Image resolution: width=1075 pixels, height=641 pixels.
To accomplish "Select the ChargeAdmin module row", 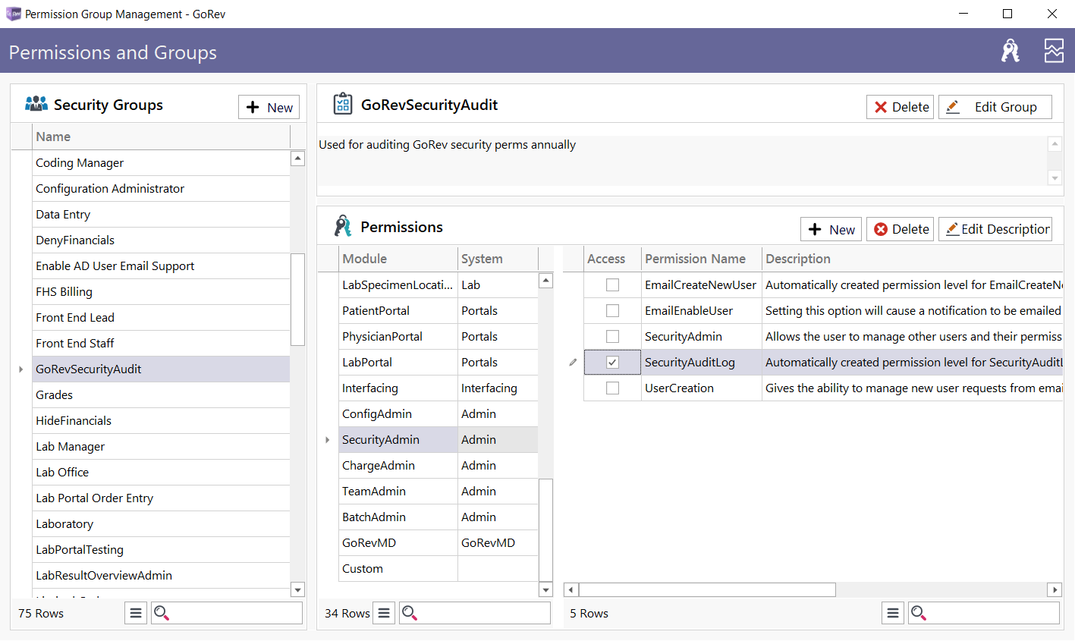I will coord(438,466).
